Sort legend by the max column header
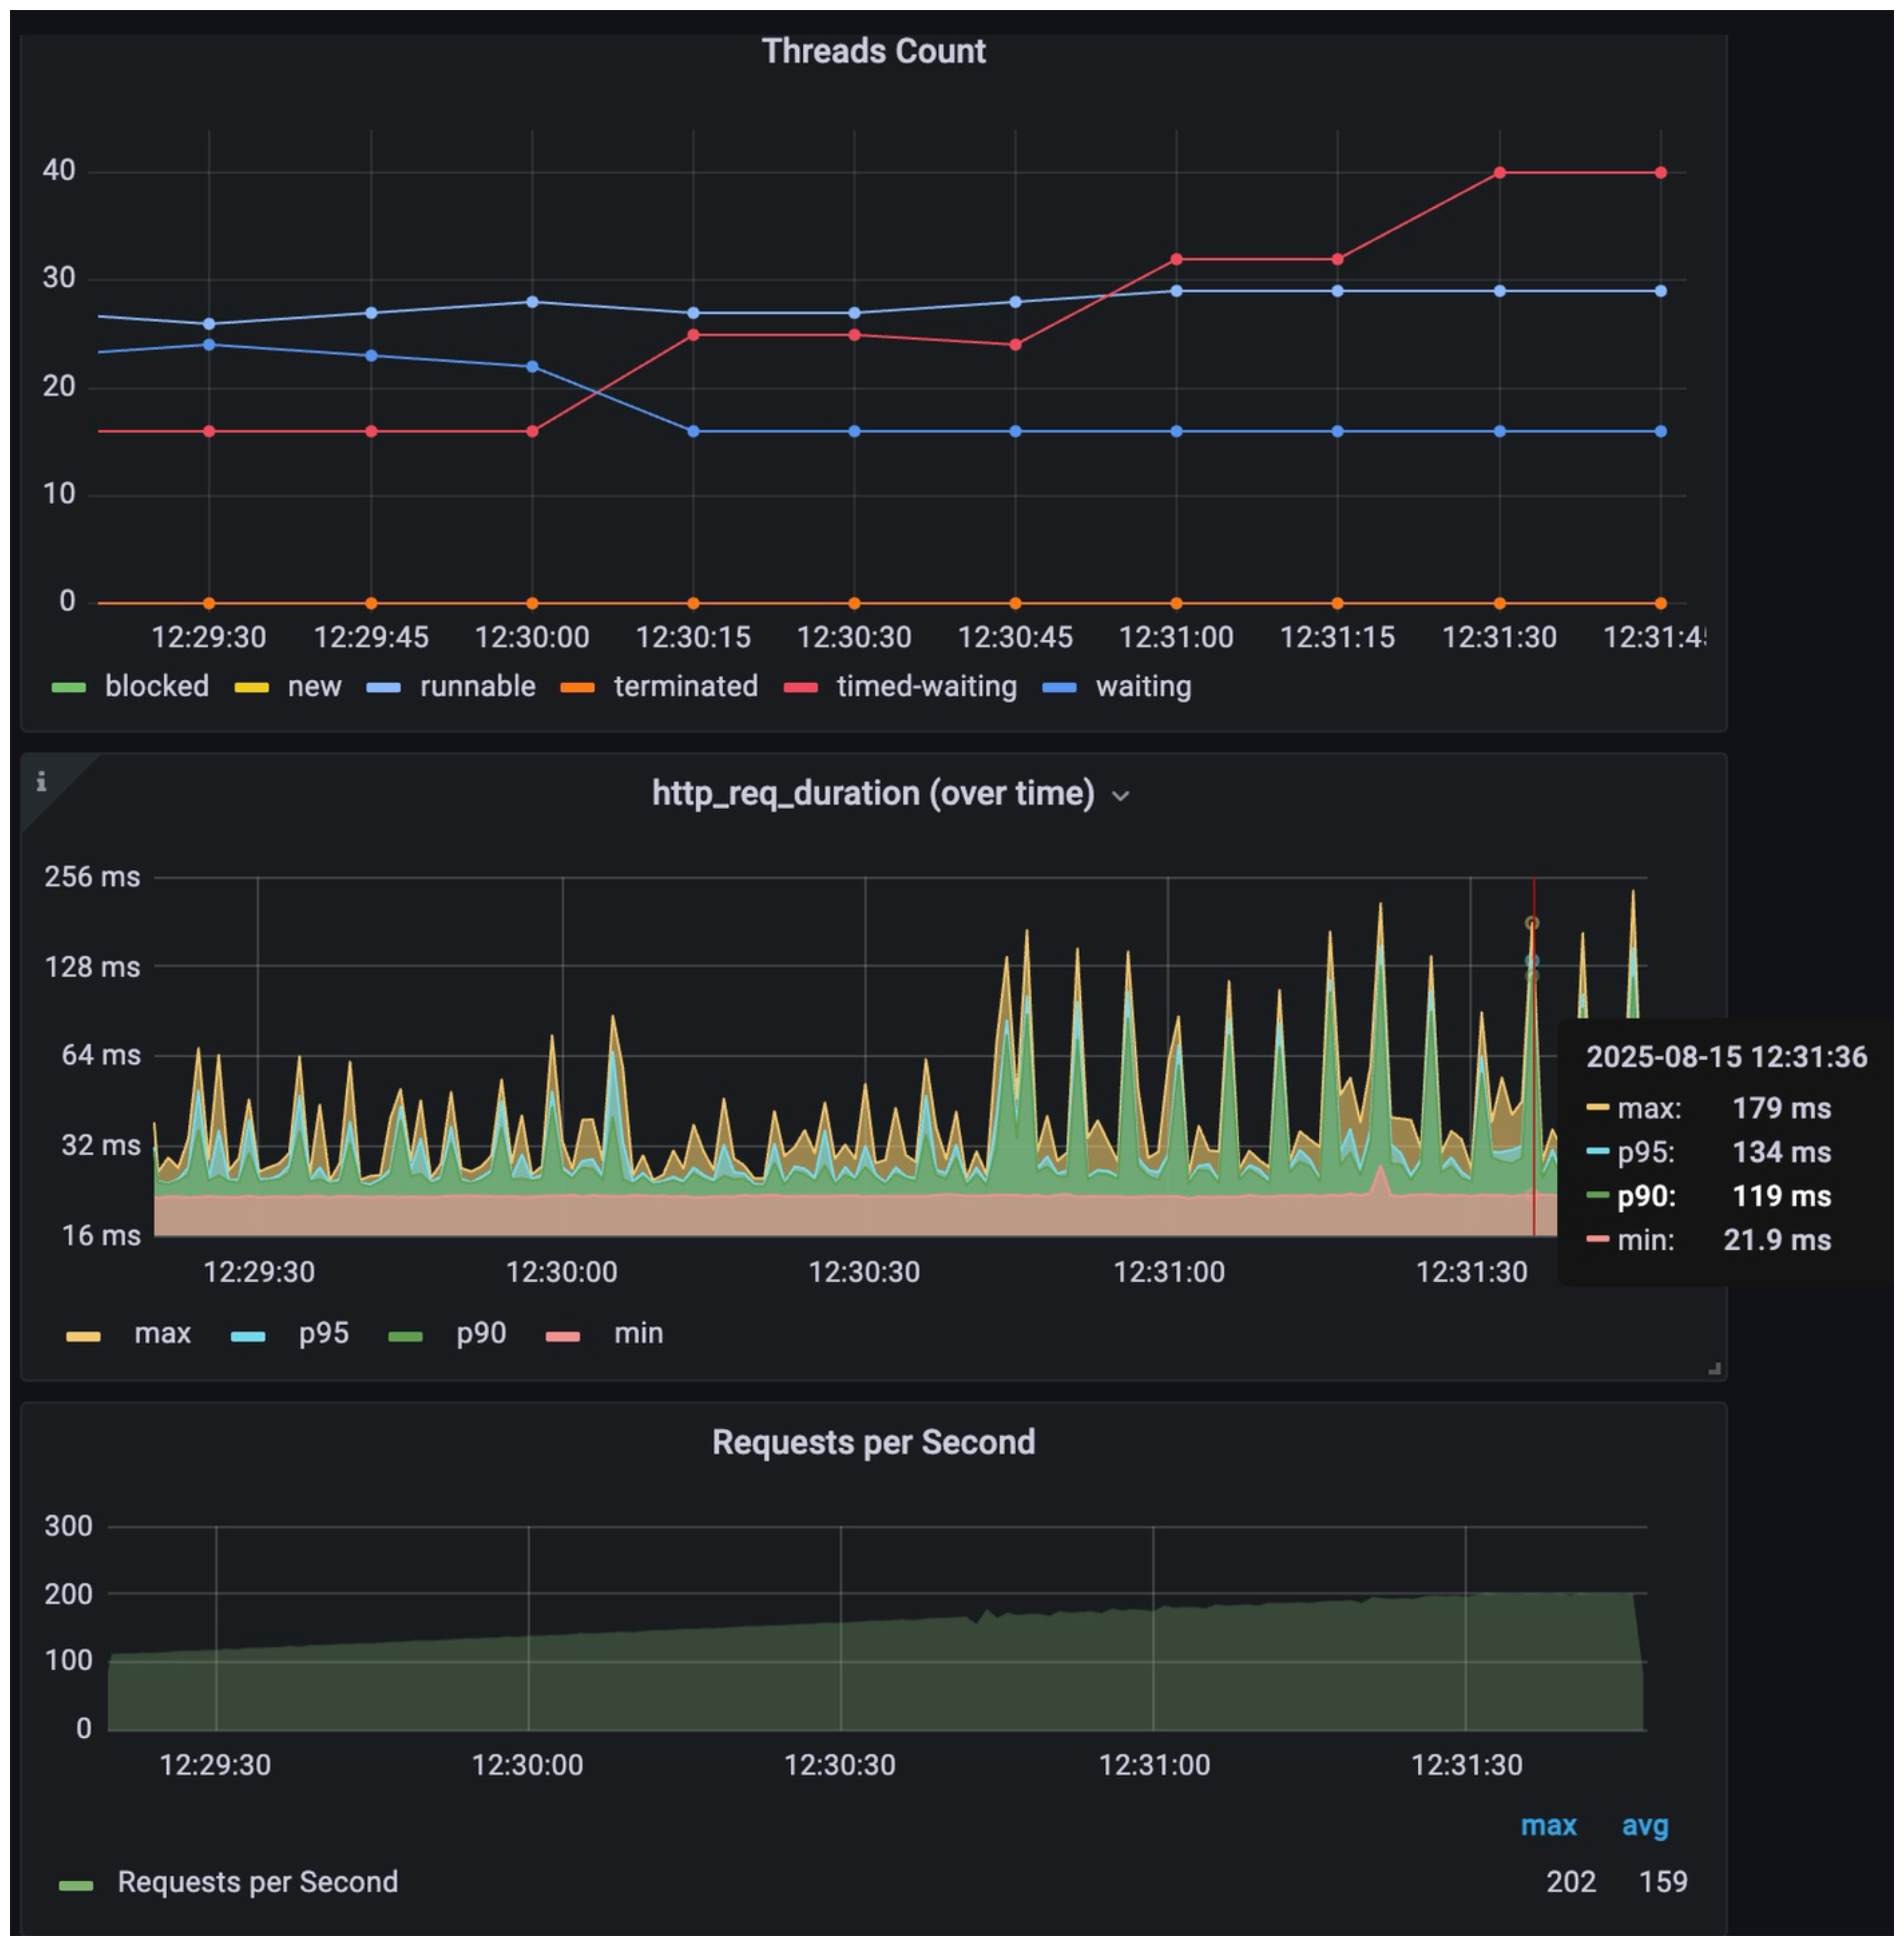This screenshot has height=1946, width=1904. click(x=1548, y=1825)
